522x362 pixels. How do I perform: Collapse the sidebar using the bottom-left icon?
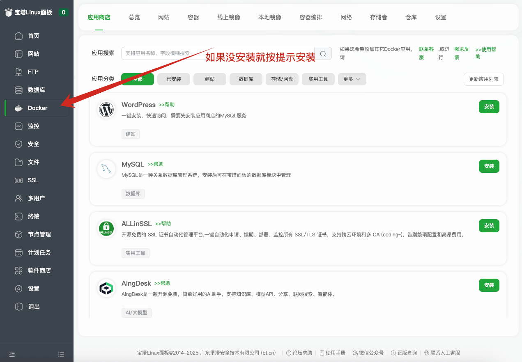pyautogui.click(x=11, y=353)
